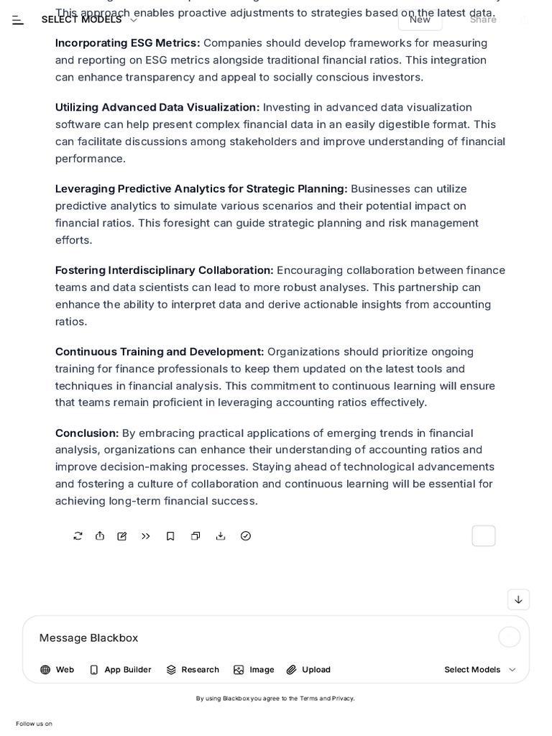This screenshot has width=552, height=736.
Task: Toggle Web search mode
Action: [57, 670]
